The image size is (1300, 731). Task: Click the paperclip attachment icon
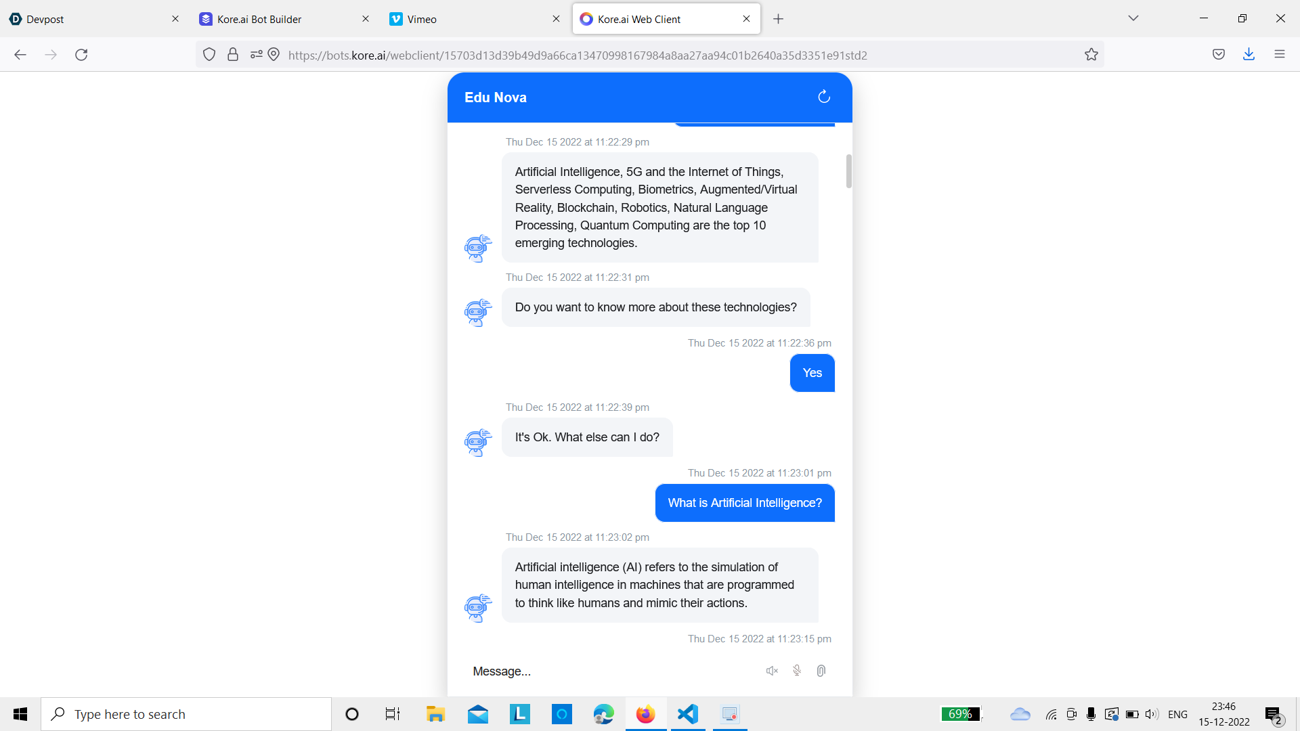click(x=821, y=671)
